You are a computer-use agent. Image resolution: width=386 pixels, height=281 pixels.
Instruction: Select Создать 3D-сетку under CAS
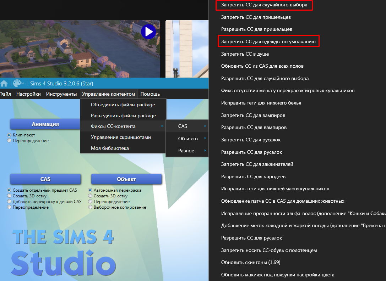pos(9,196)
